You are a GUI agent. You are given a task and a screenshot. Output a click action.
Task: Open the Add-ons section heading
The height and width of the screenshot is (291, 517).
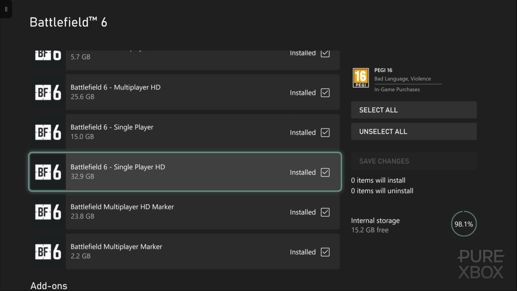click(49, 286)
